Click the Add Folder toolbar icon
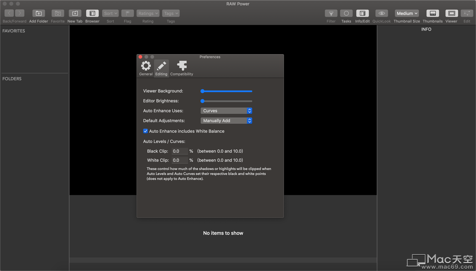Image resolution: width=476 pixels, height=271 pixels. point(39,13)
